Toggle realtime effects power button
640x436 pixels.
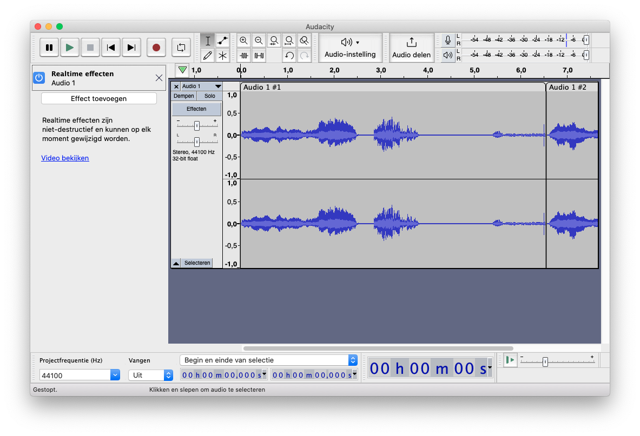pyautogui.click(x=39, y=78)
